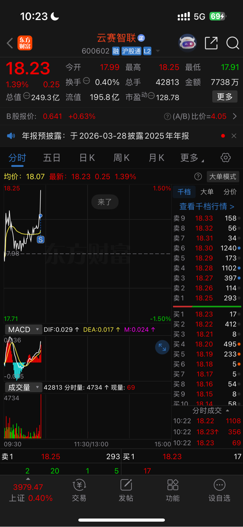Tap the question icon beside (A/B)比价
The image size is (243, 527).
tap(167, 117)
